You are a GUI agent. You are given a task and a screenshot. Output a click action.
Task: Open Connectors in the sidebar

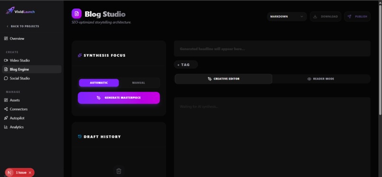pos(32,109)
